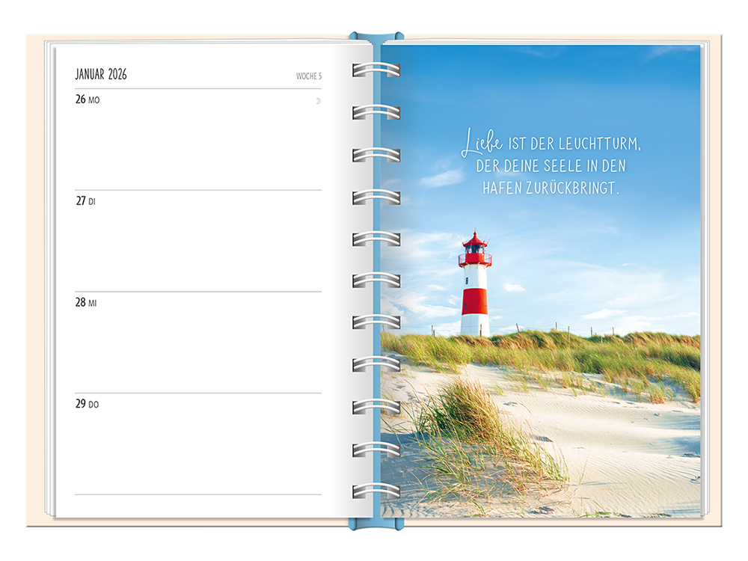This screenshot has width=748, height=561.
Task: Click the red middle stripe of the lighthouse tower
Action: pos(474,300)
